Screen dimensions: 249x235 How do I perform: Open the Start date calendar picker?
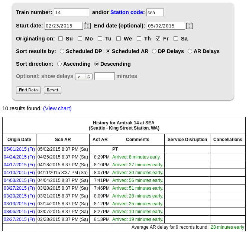coord(87,26)
